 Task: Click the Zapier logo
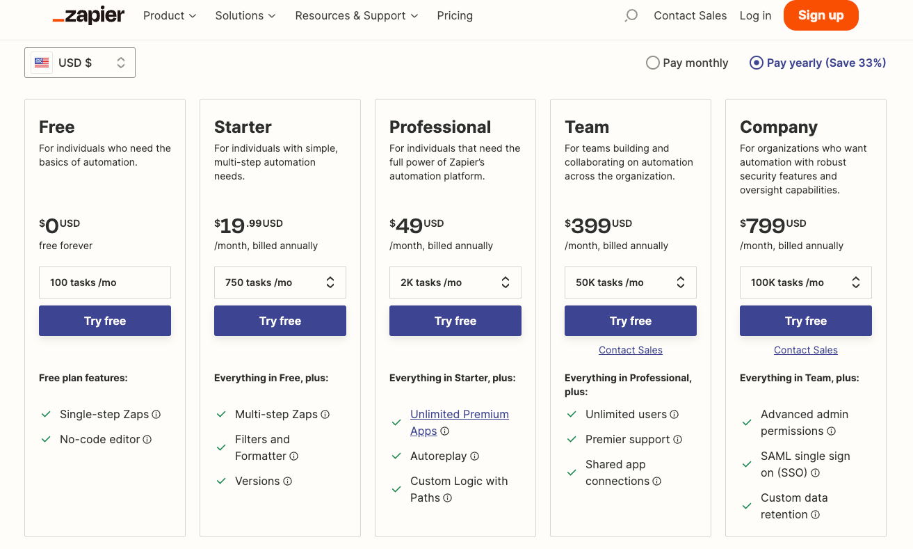tap(88, 15)
